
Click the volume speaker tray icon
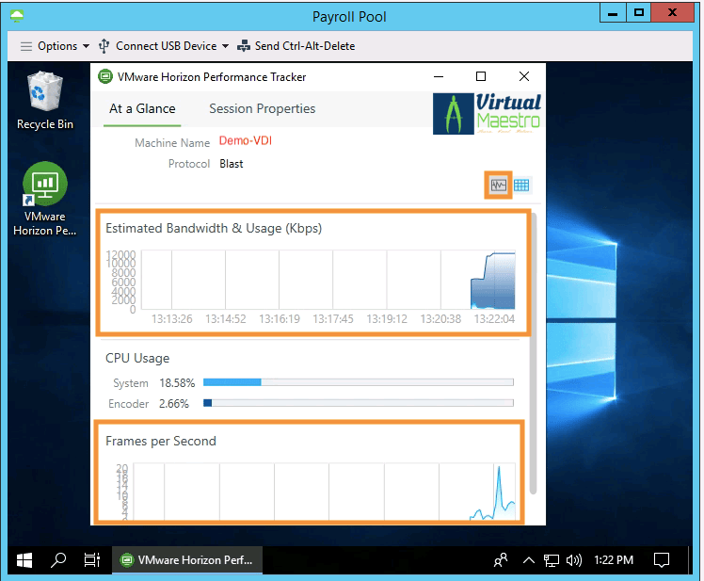[x=574, y=559]
